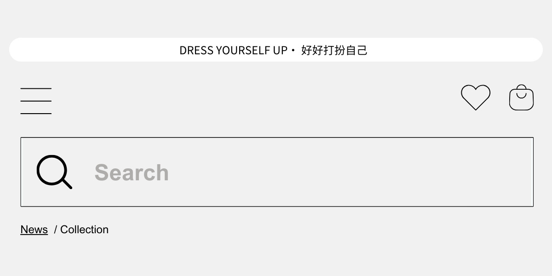Select the Collection breadcrumb item

[84, 230]
